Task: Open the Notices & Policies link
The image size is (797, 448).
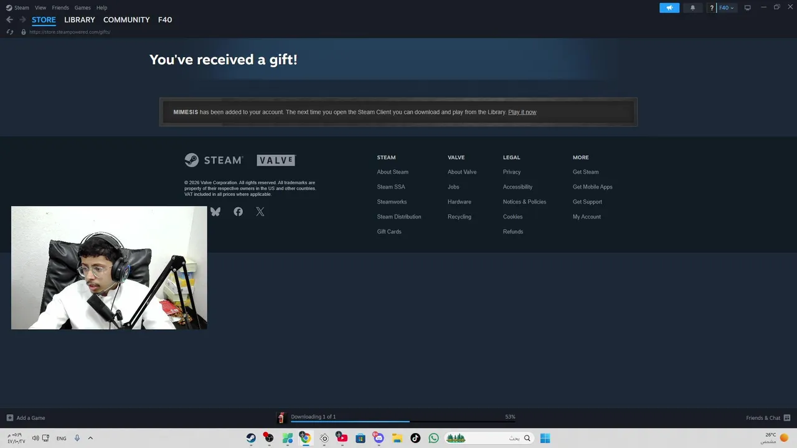Action: click(x=524, y=202)
